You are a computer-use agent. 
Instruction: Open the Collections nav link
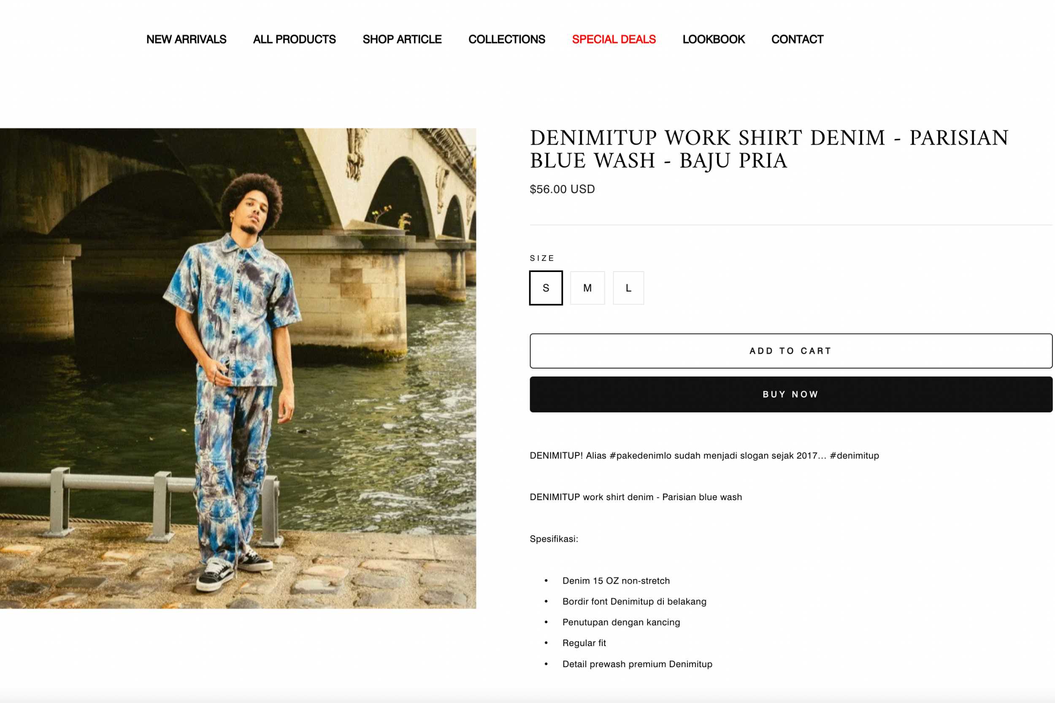coord(507,40)
